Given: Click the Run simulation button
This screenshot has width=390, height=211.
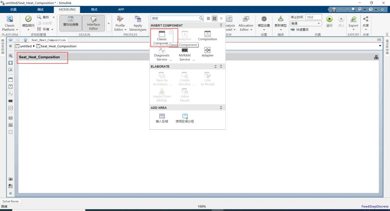Looking at the screenshot, I should [x=329, y=21].
